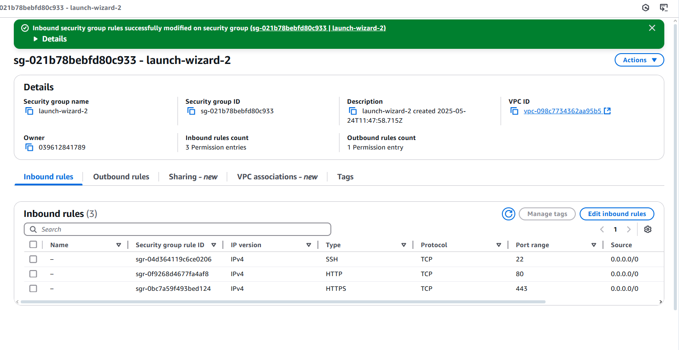Open the CloudShell icon in header
679x350 pixels.
tap(663, 7)
